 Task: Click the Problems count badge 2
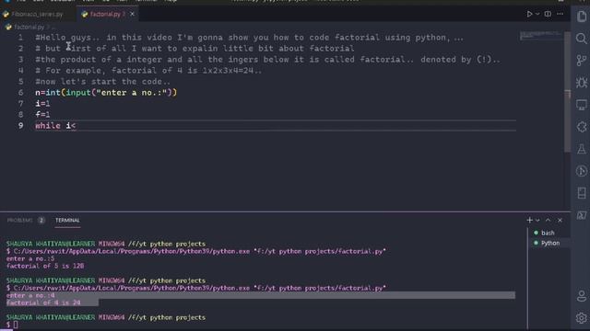coord(41,221)
